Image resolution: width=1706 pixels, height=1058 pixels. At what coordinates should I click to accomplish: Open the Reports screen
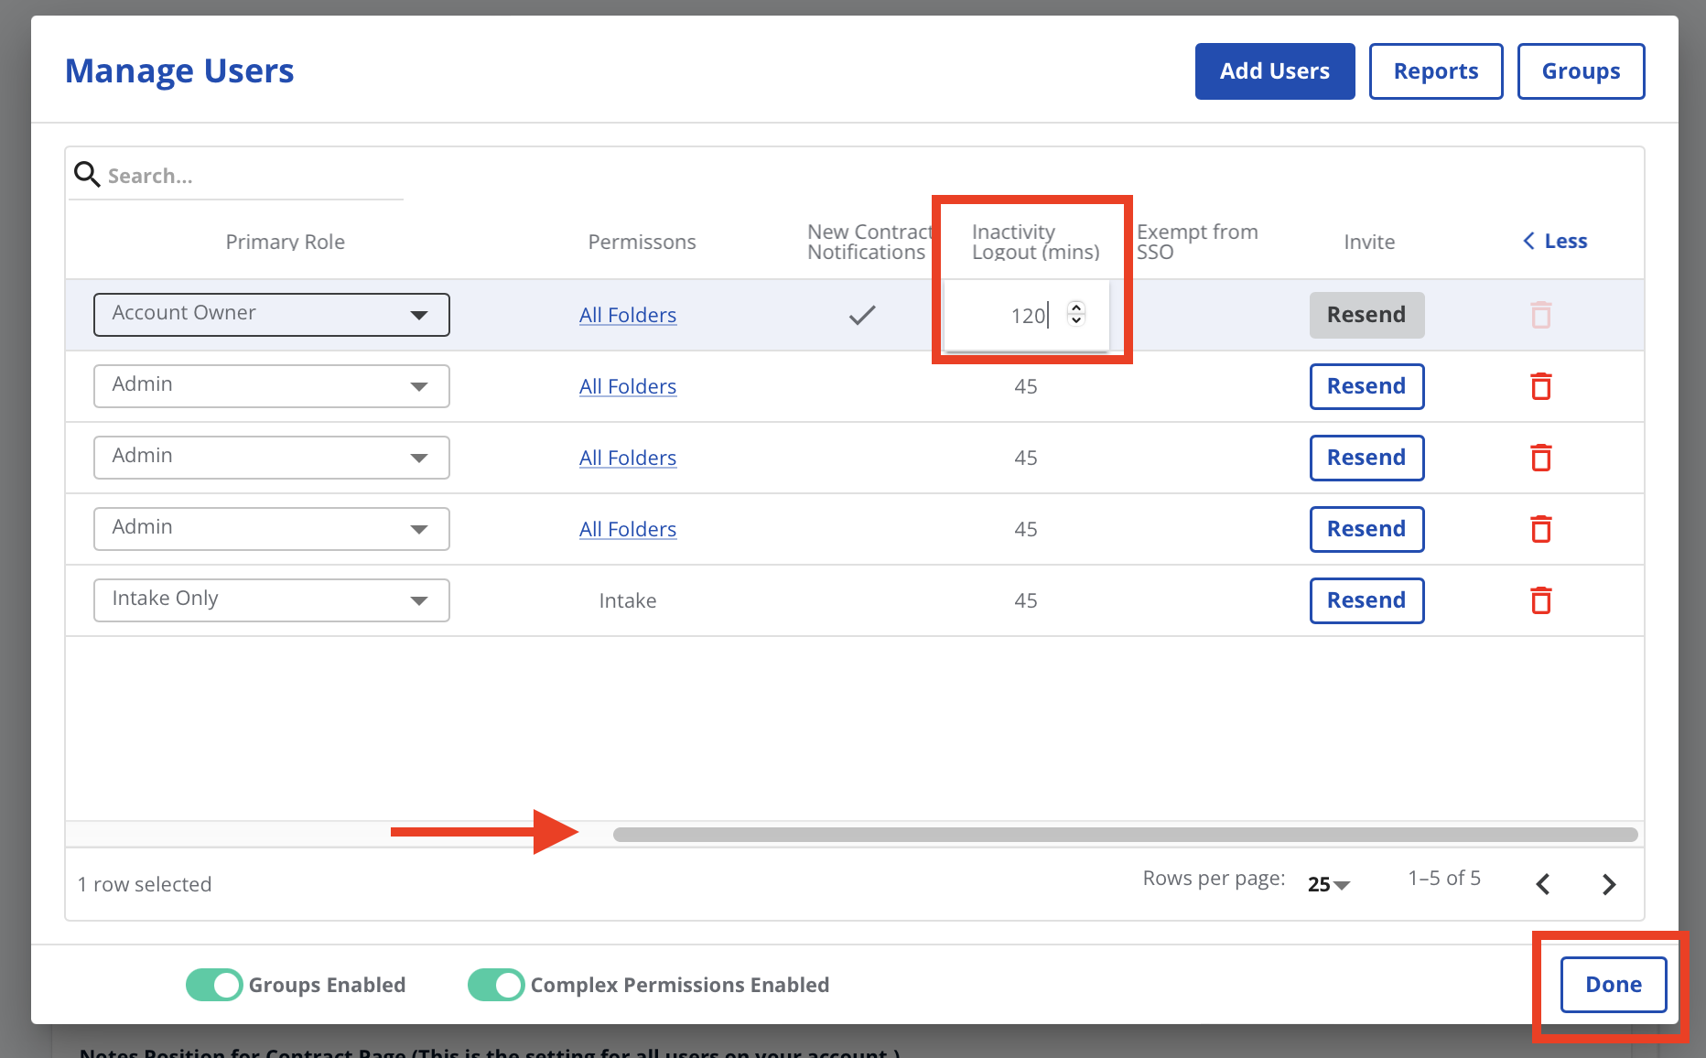tap(1435, 70)
